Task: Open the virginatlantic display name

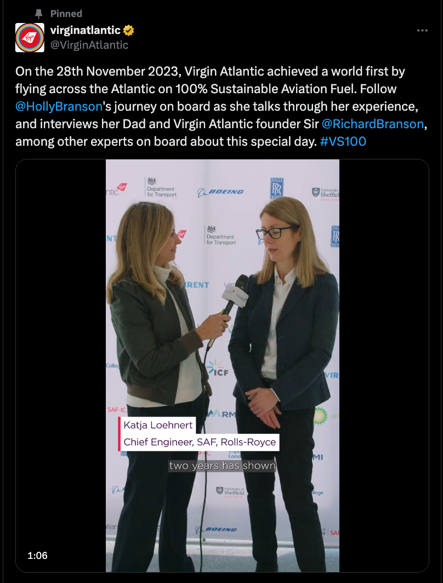Action: tap(86, 30)
